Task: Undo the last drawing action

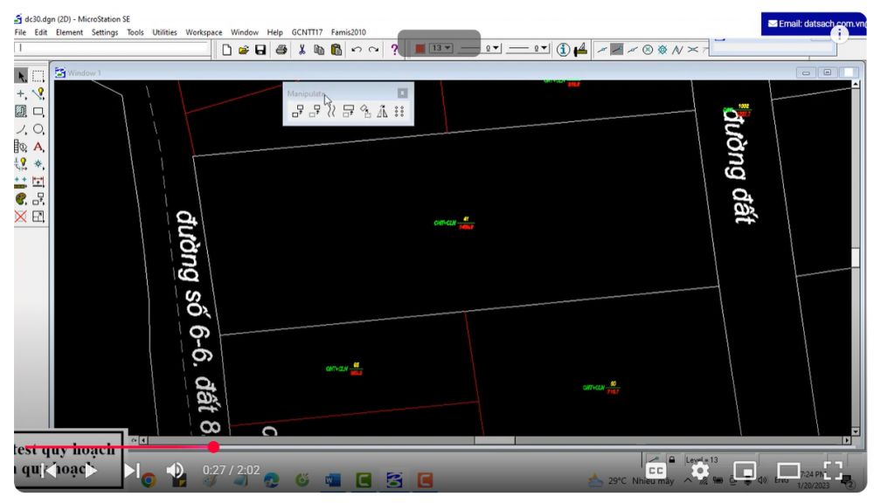Action: (x=357, y=50)
